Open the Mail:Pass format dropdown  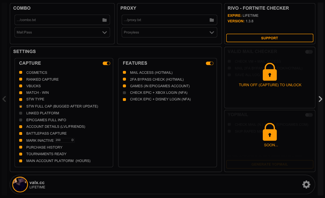point(62,32)
